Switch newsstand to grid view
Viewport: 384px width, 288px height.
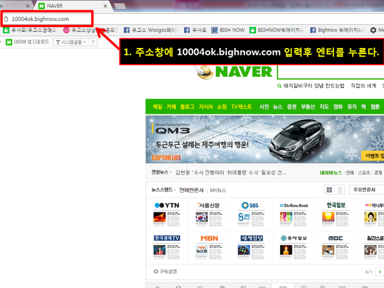click(330, 189)
